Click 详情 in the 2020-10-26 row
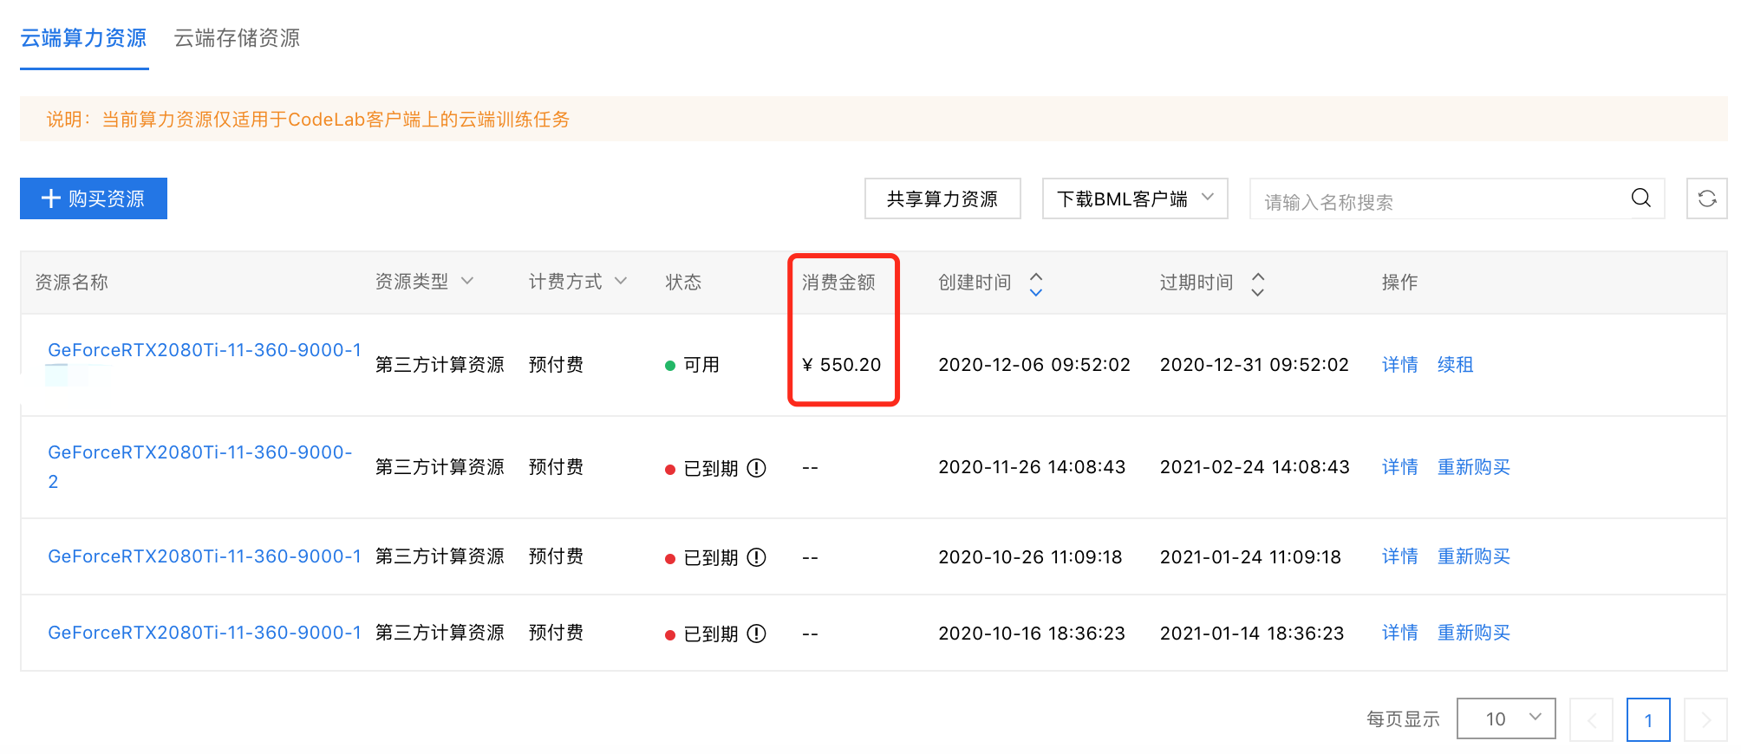Screen dimensions: 1741x754 [x=1399, y=556]
